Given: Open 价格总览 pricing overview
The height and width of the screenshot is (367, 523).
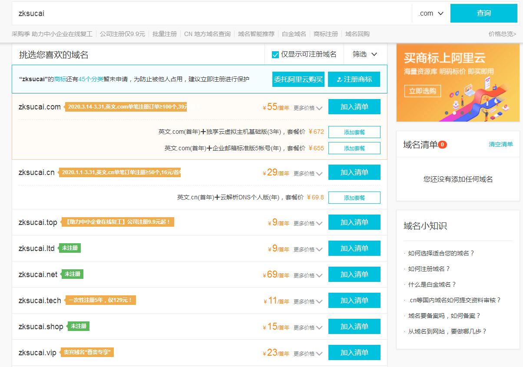Looking at the screenshot, I should (x=502, y=33).
